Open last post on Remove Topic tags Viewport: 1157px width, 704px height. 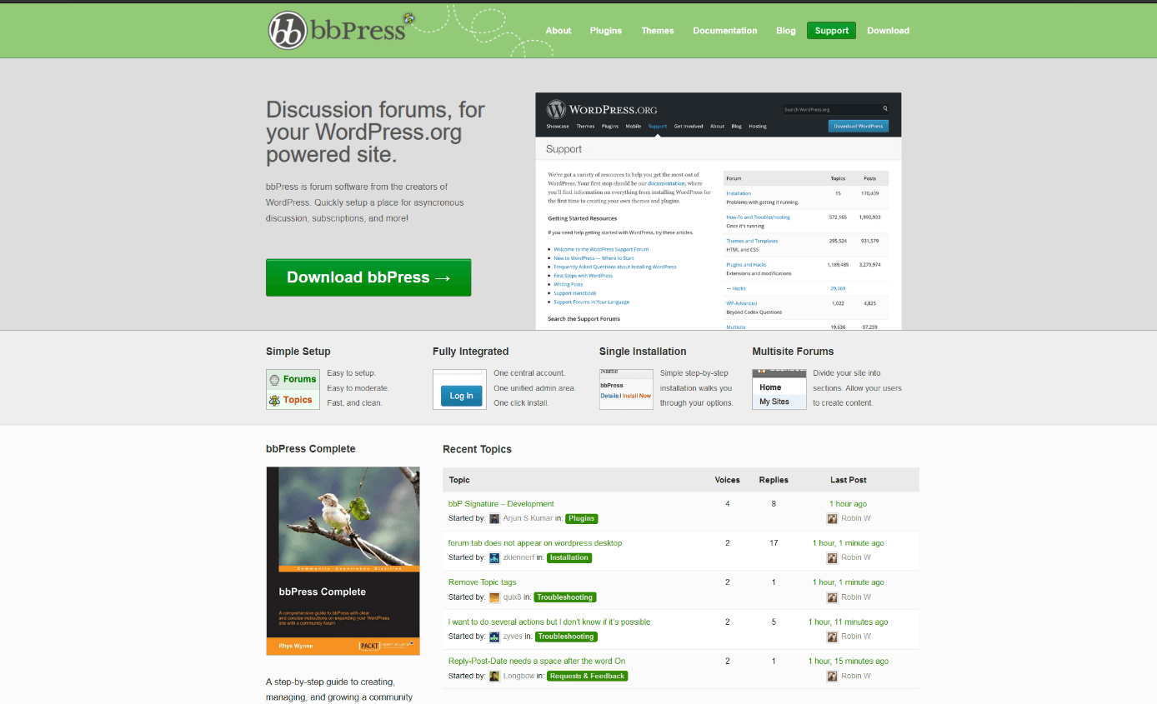[848, 582]
